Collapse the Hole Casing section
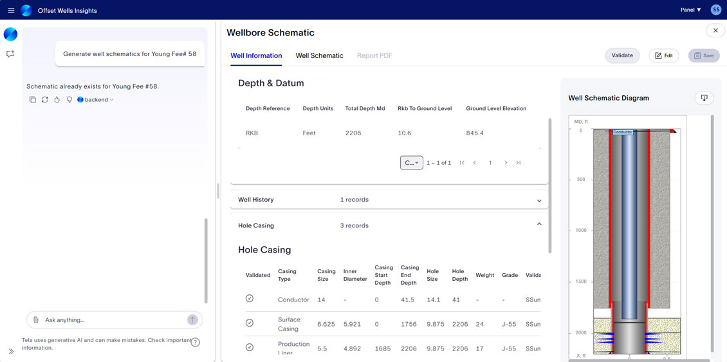Image resolution: width=727 pixels, height=362 pixels. (x=389, y=225)
